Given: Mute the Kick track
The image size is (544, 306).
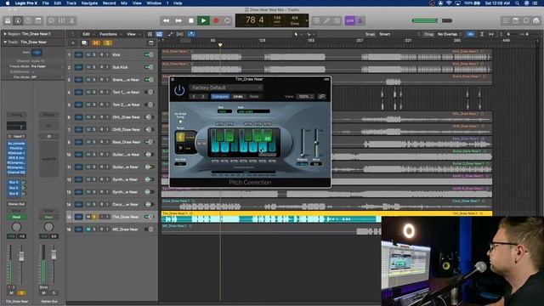Looking at the screenshot, I should [x=88, y=54].
